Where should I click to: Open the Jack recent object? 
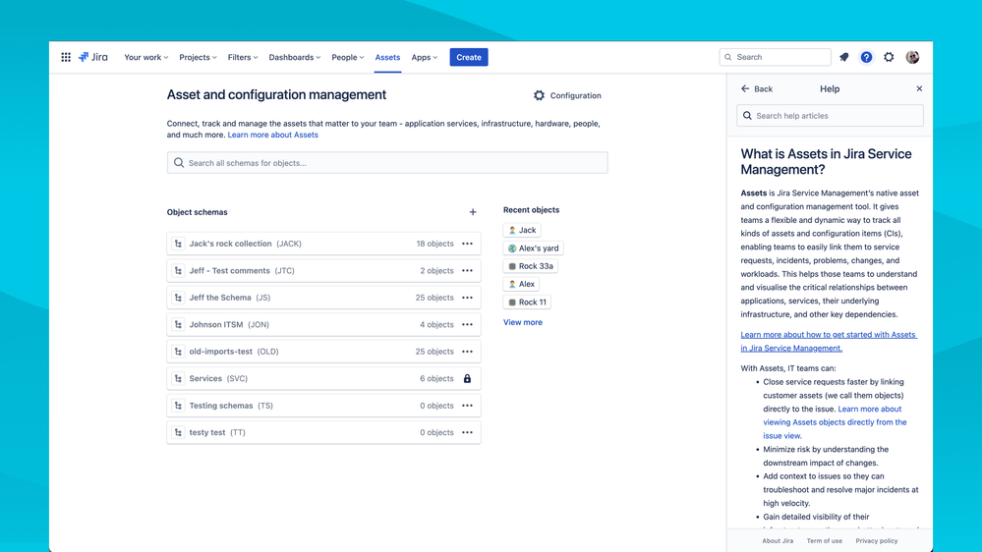(x=522, y=230)
